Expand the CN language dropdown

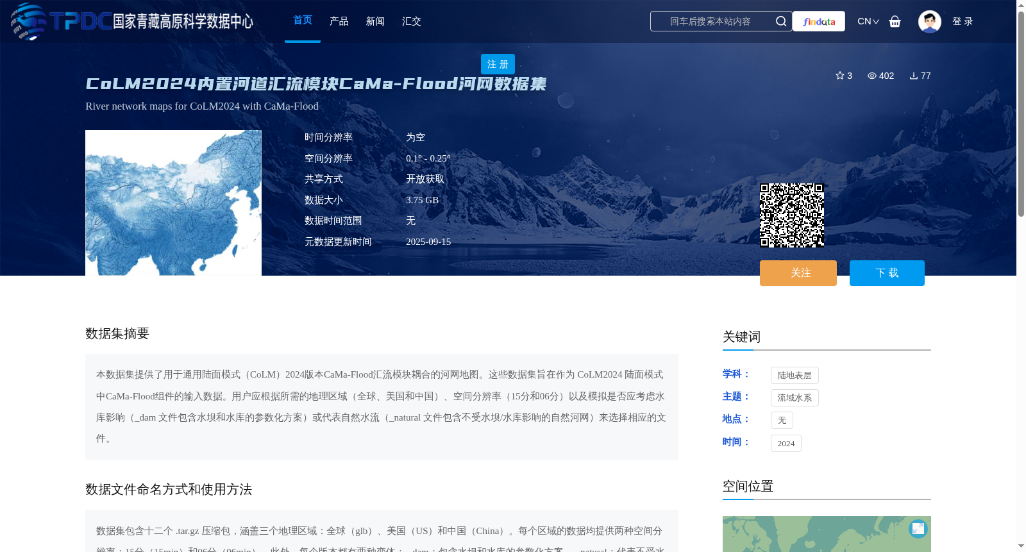click(868, 21)
